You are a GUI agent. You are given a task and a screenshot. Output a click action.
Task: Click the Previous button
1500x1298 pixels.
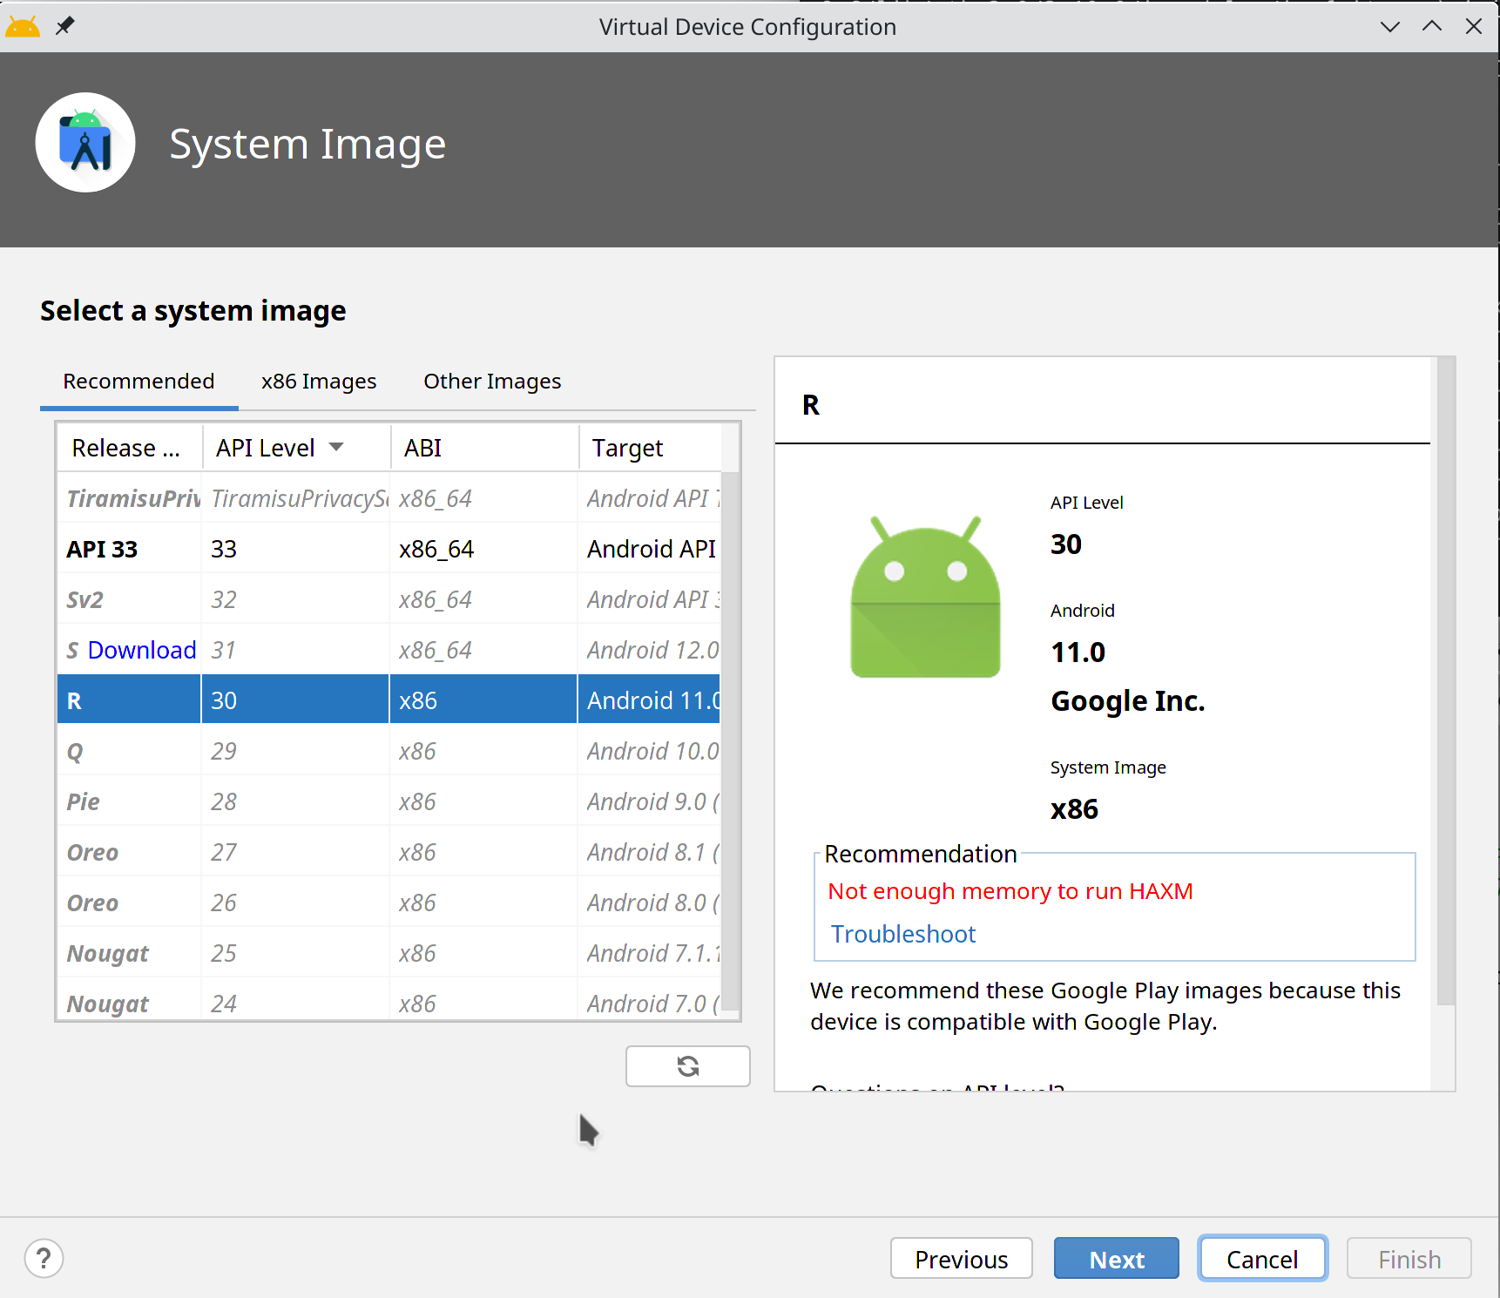tap(961, 1258)
